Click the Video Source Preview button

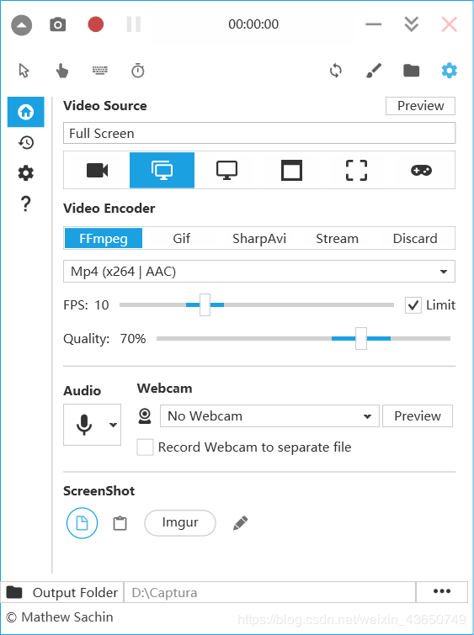420,106
